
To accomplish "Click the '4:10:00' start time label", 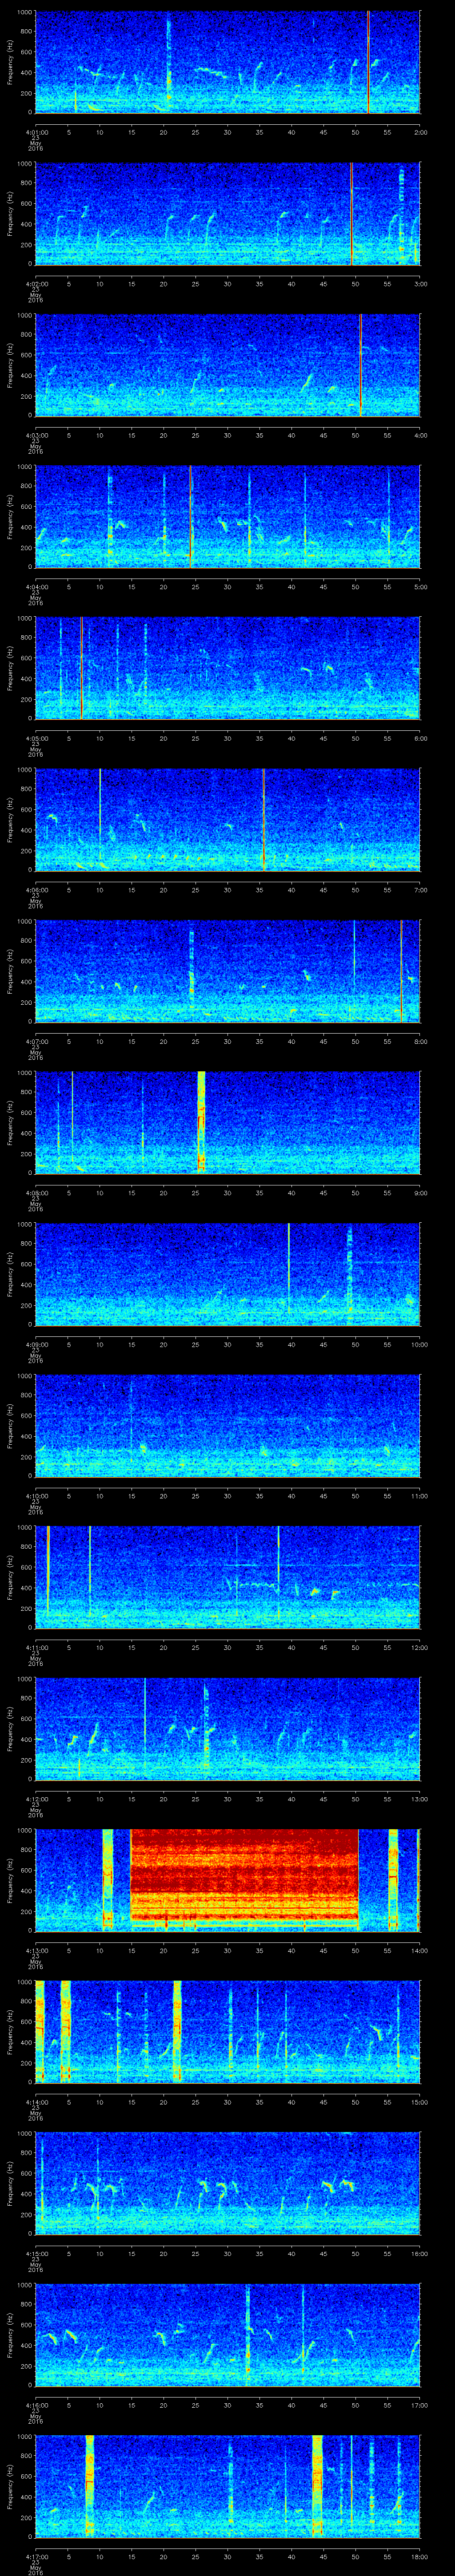I will pyautogui.click(x=36, y=1495).
